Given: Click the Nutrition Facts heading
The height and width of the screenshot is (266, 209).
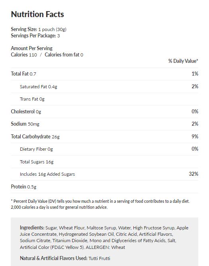Looking at the screenshot, I should tap(37, 14).
